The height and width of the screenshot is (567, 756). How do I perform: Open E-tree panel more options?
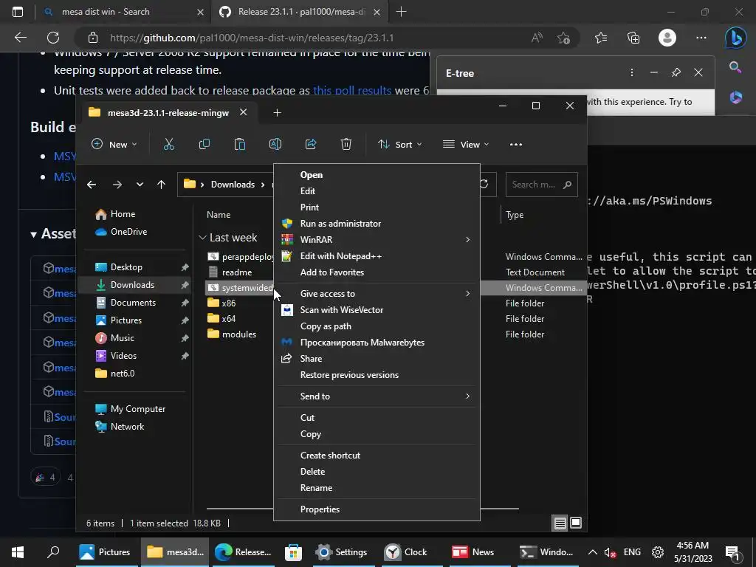632,73
